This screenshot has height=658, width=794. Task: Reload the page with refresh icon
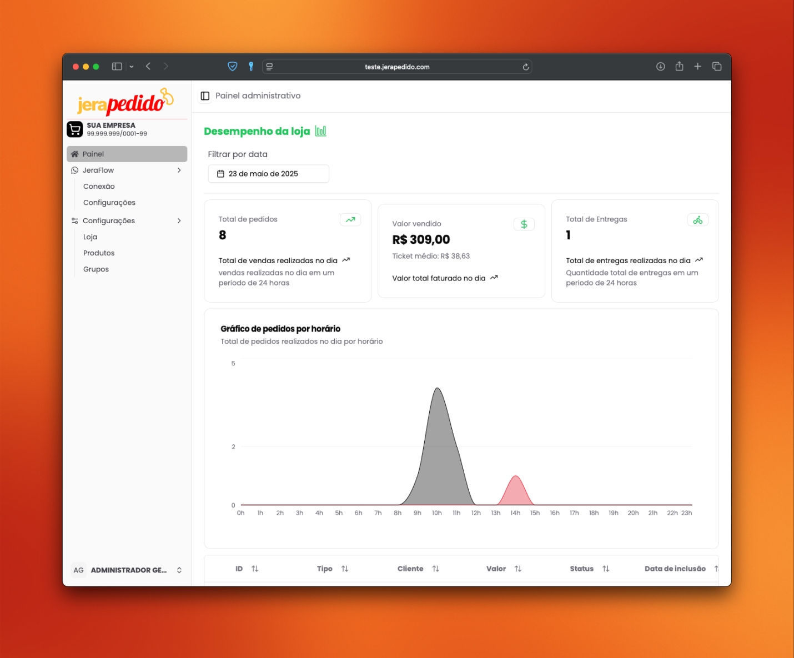[525, 67]
